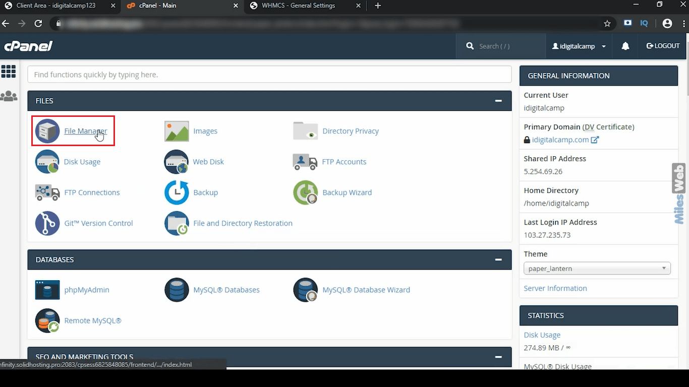Open Directory Privacy folder icon
This screenshot has height=387, width=689.
(306, 131)
